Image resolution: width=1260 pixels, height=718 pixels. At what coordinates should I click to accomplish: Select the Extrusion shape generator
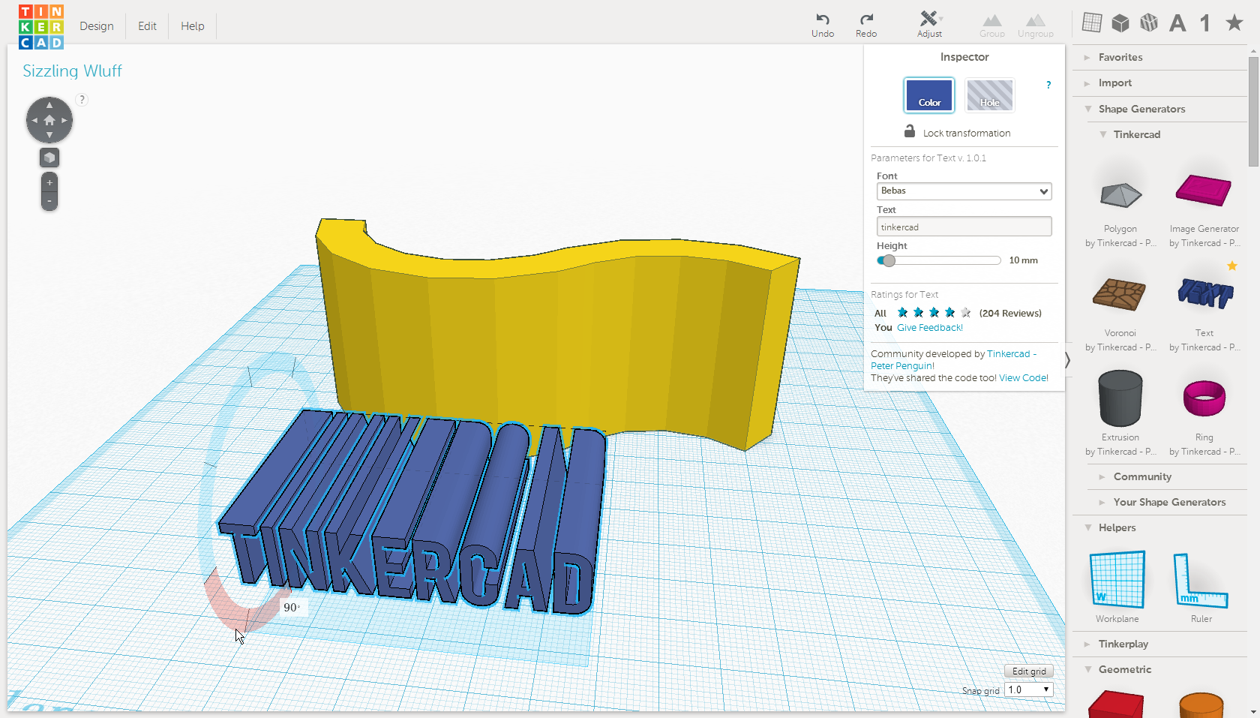pyautogui.click(x=1120, y=398)
